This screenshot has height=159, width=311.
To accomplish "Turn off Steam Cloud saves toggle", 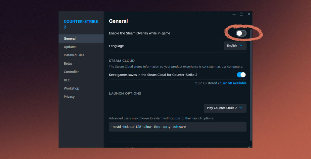I will click(x=241, y=75).
